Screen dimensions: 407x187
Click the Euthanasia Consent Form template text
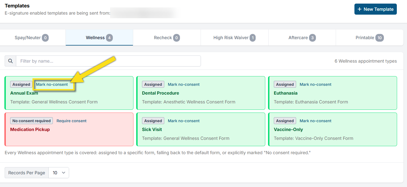click(322, 102)
